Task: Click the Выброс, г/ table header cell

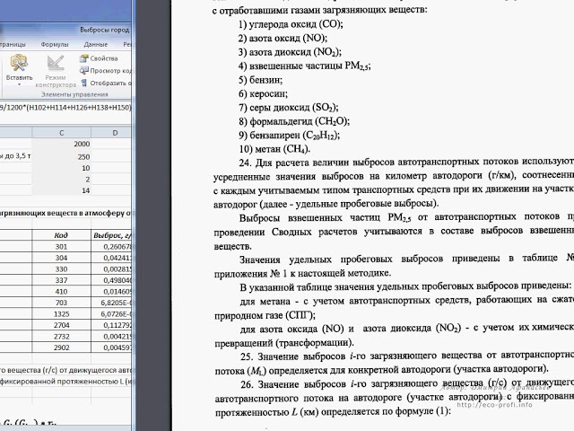Action: [111, 235]
